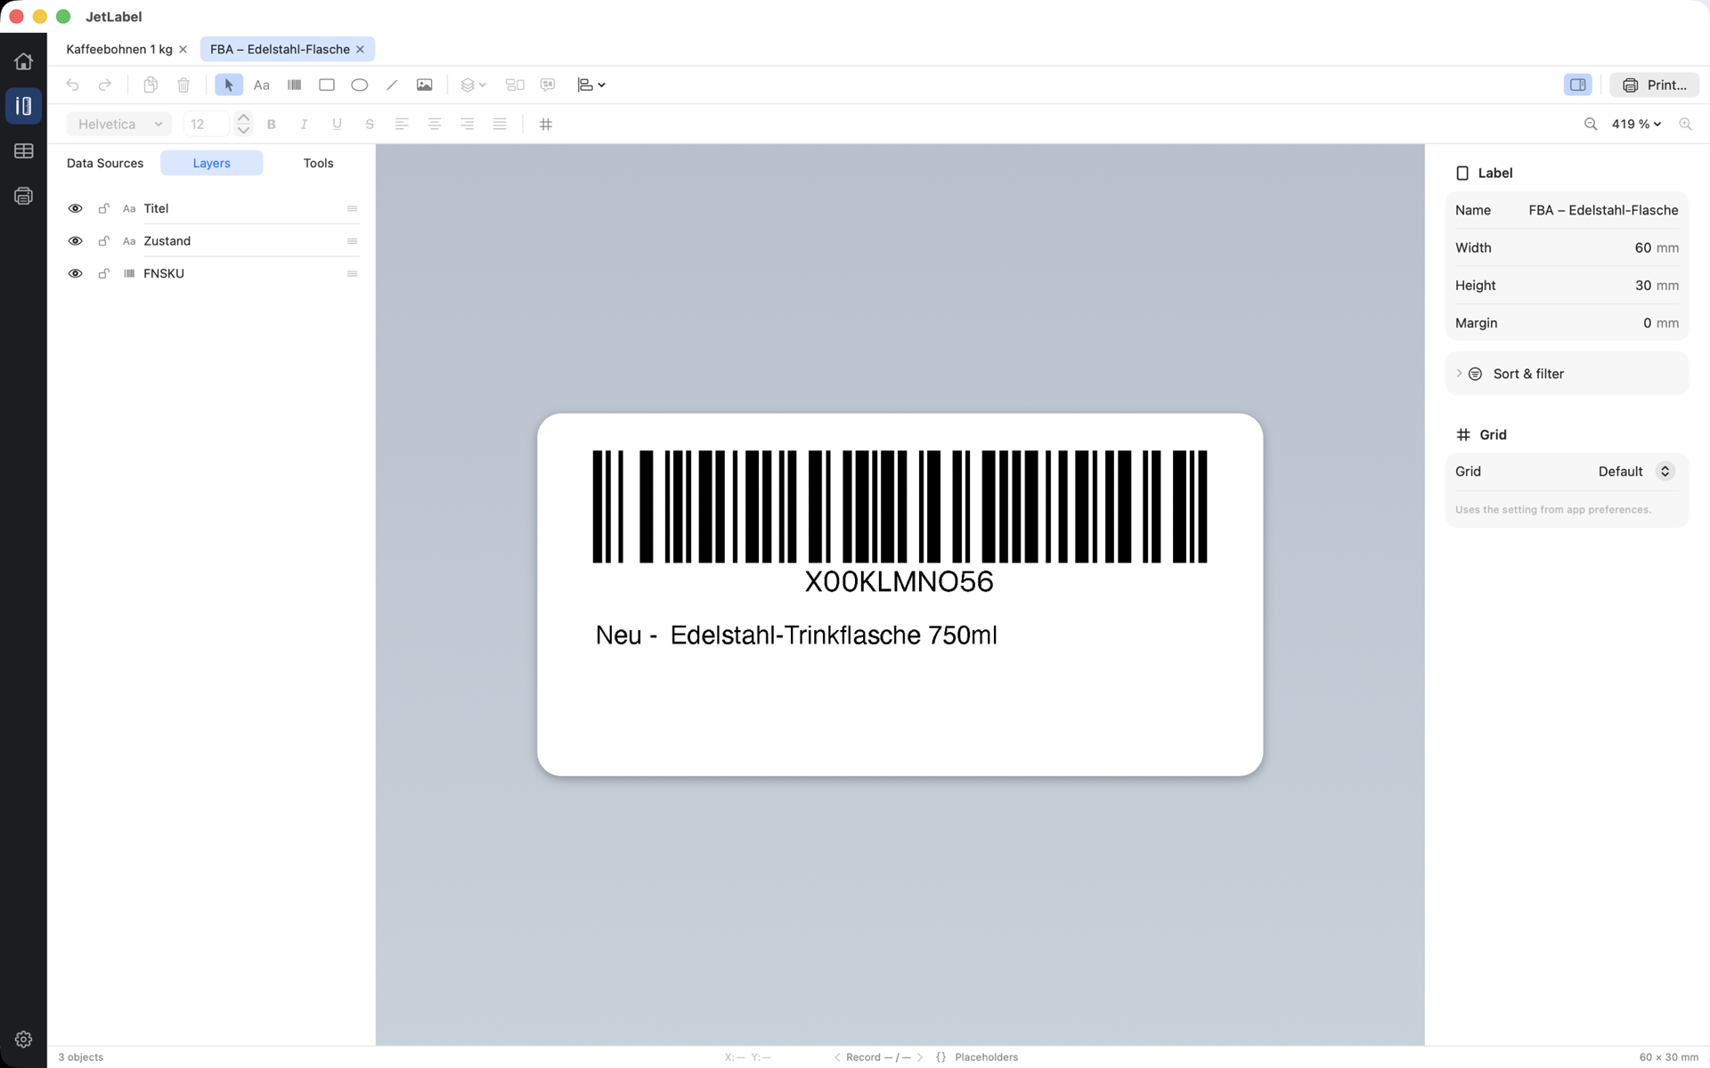Click the Print... button
1710x1068 pixels.
(1654, 85)
